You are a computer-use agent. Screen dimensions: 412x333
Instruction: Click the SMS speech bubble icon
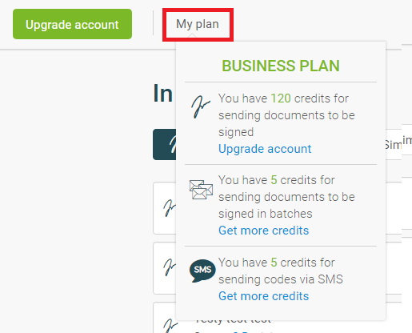(x=202, y=271)
